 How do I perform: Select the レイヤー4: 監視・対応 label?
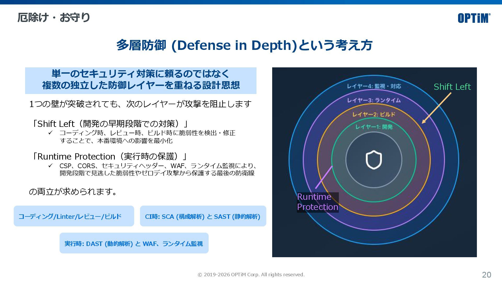click(x=374, y=86)
